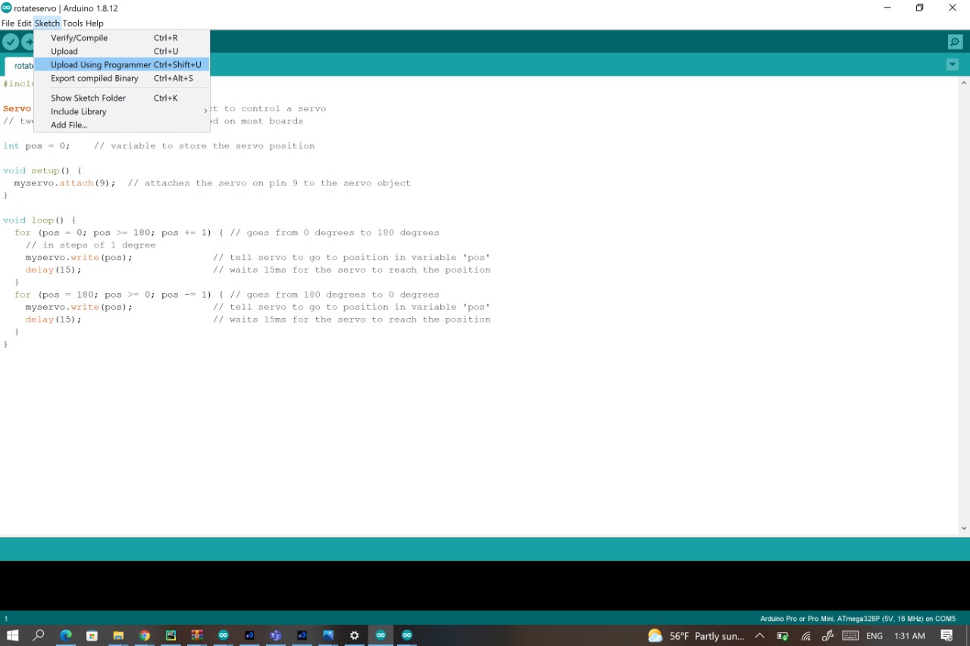Screen dimensions: 970x646
Task: Click the Arduino logo in title bar
Action: click(x=7, y=8)
